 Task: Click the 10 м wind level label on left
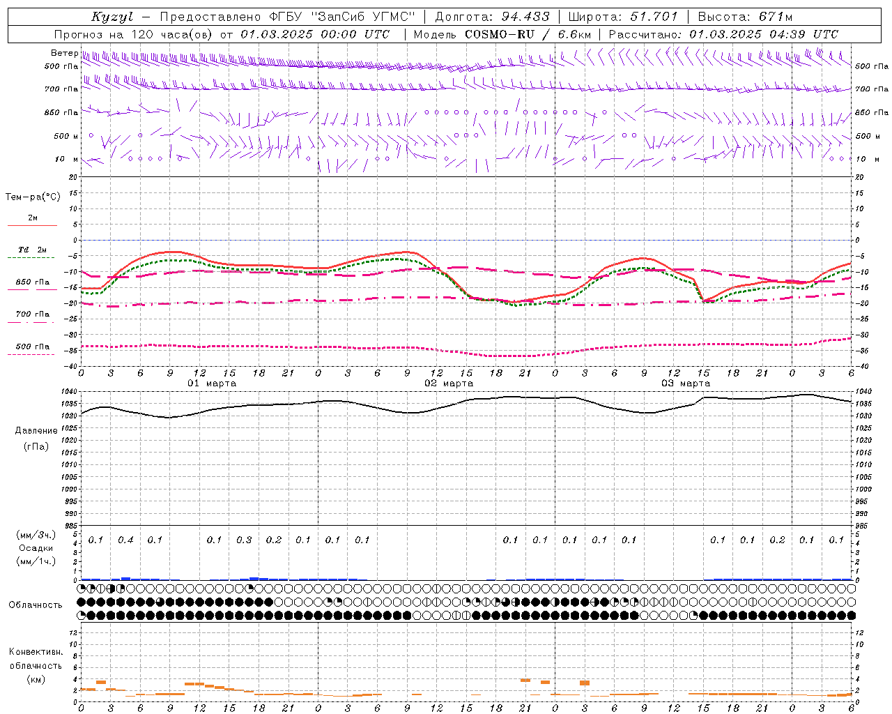(x=66, y=159)
